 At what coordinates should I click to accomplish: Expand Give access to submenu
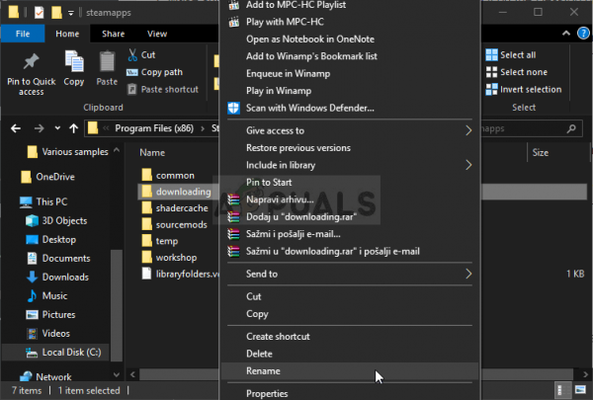point(350,130)
